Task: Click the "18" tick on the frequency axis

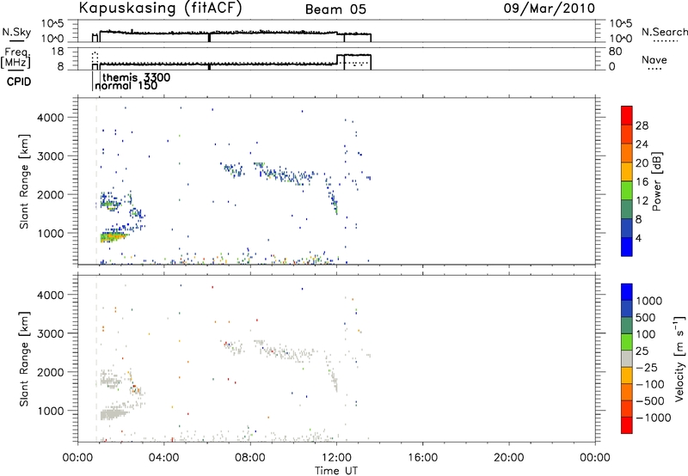Action: coord(58,52)
